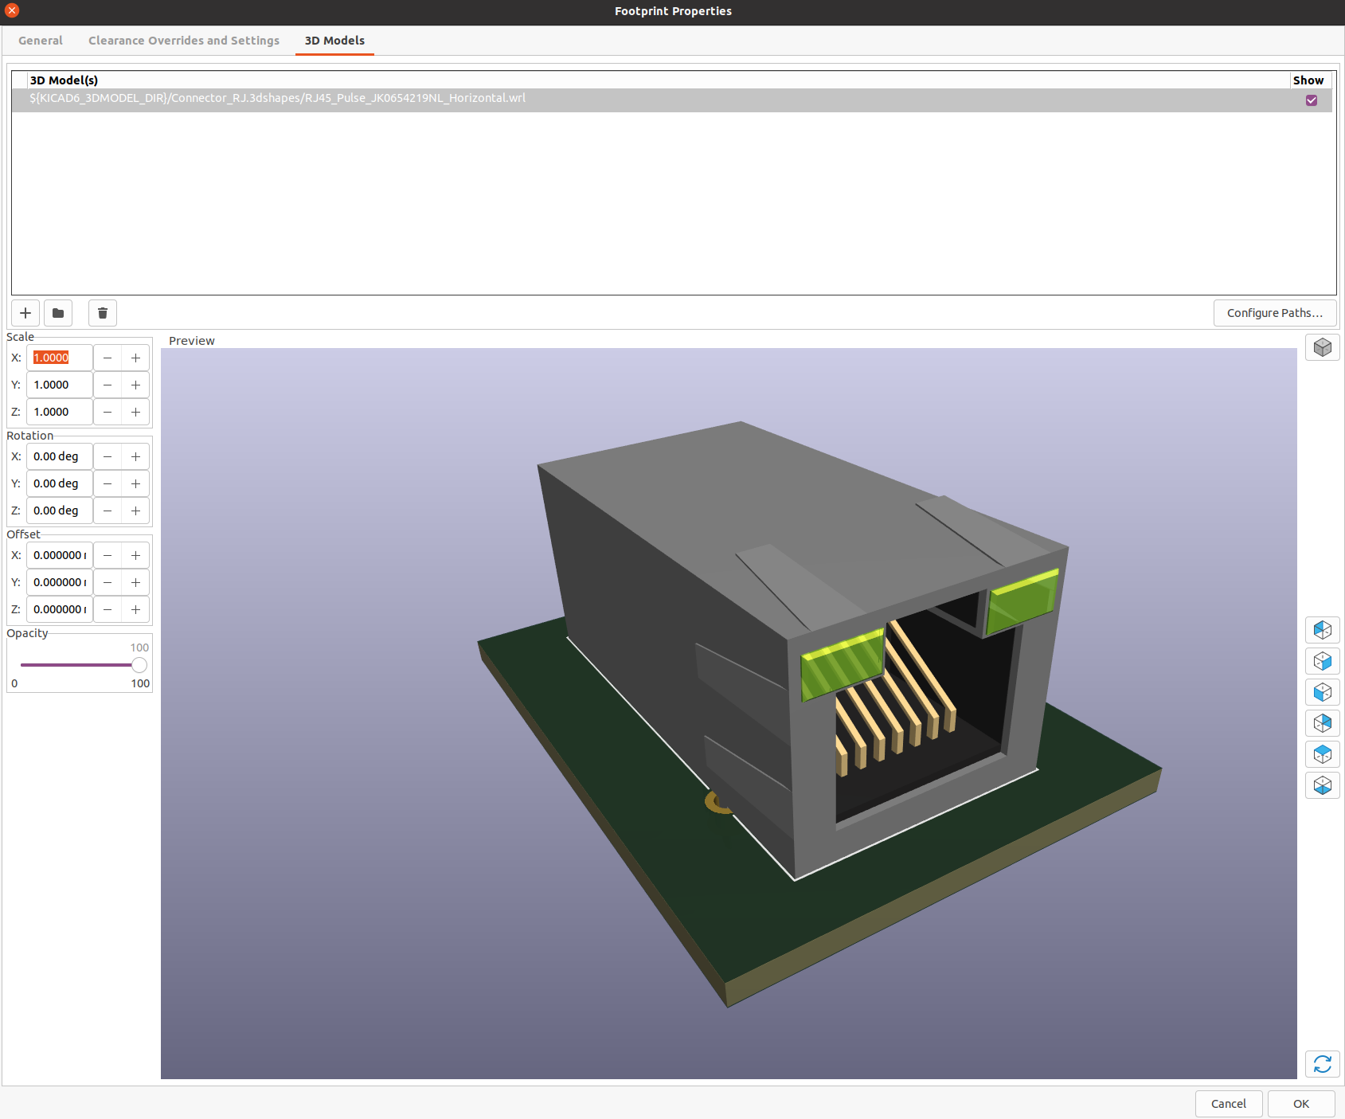Confirm the dialog with OK
1345x1119 pixels.
click(x=1300, y=1104)
